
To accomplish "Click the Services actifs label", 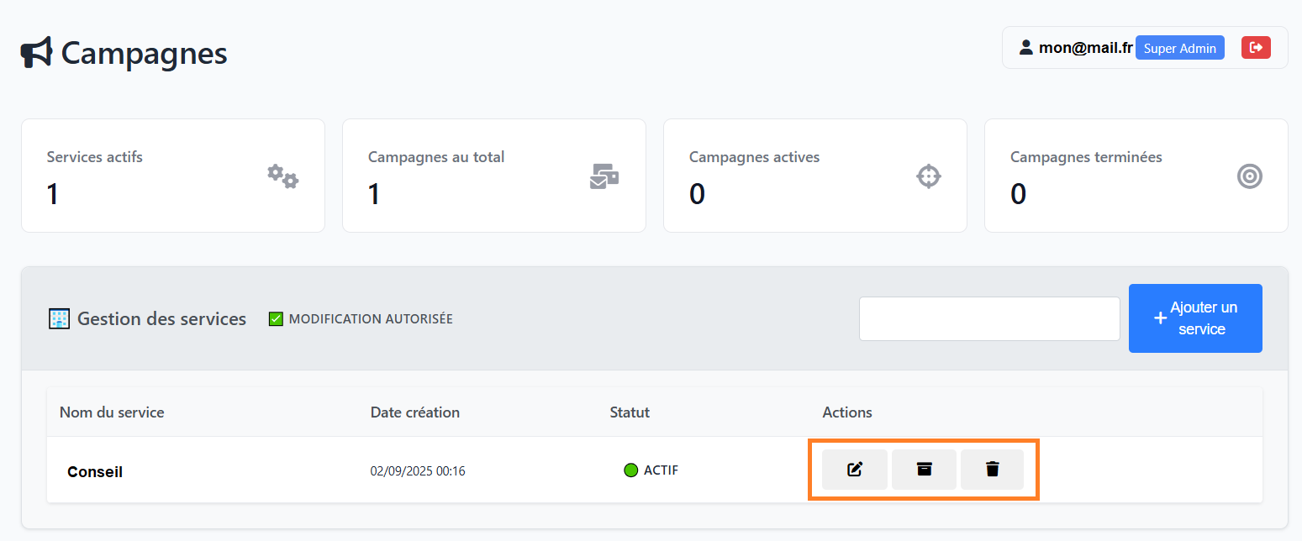I will tap(95, 157).
